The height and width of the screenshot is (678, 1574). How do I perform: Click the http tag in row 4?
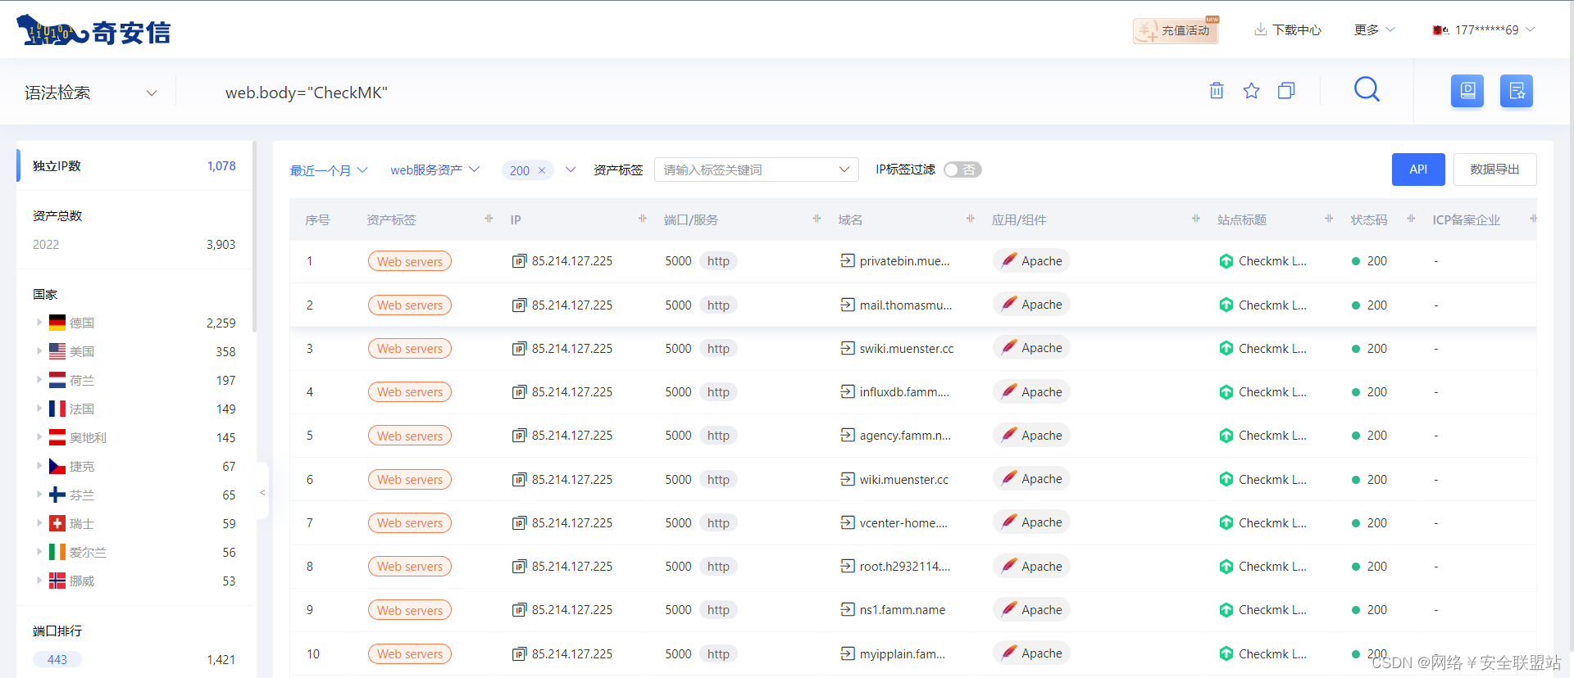[x=718, y=392]
